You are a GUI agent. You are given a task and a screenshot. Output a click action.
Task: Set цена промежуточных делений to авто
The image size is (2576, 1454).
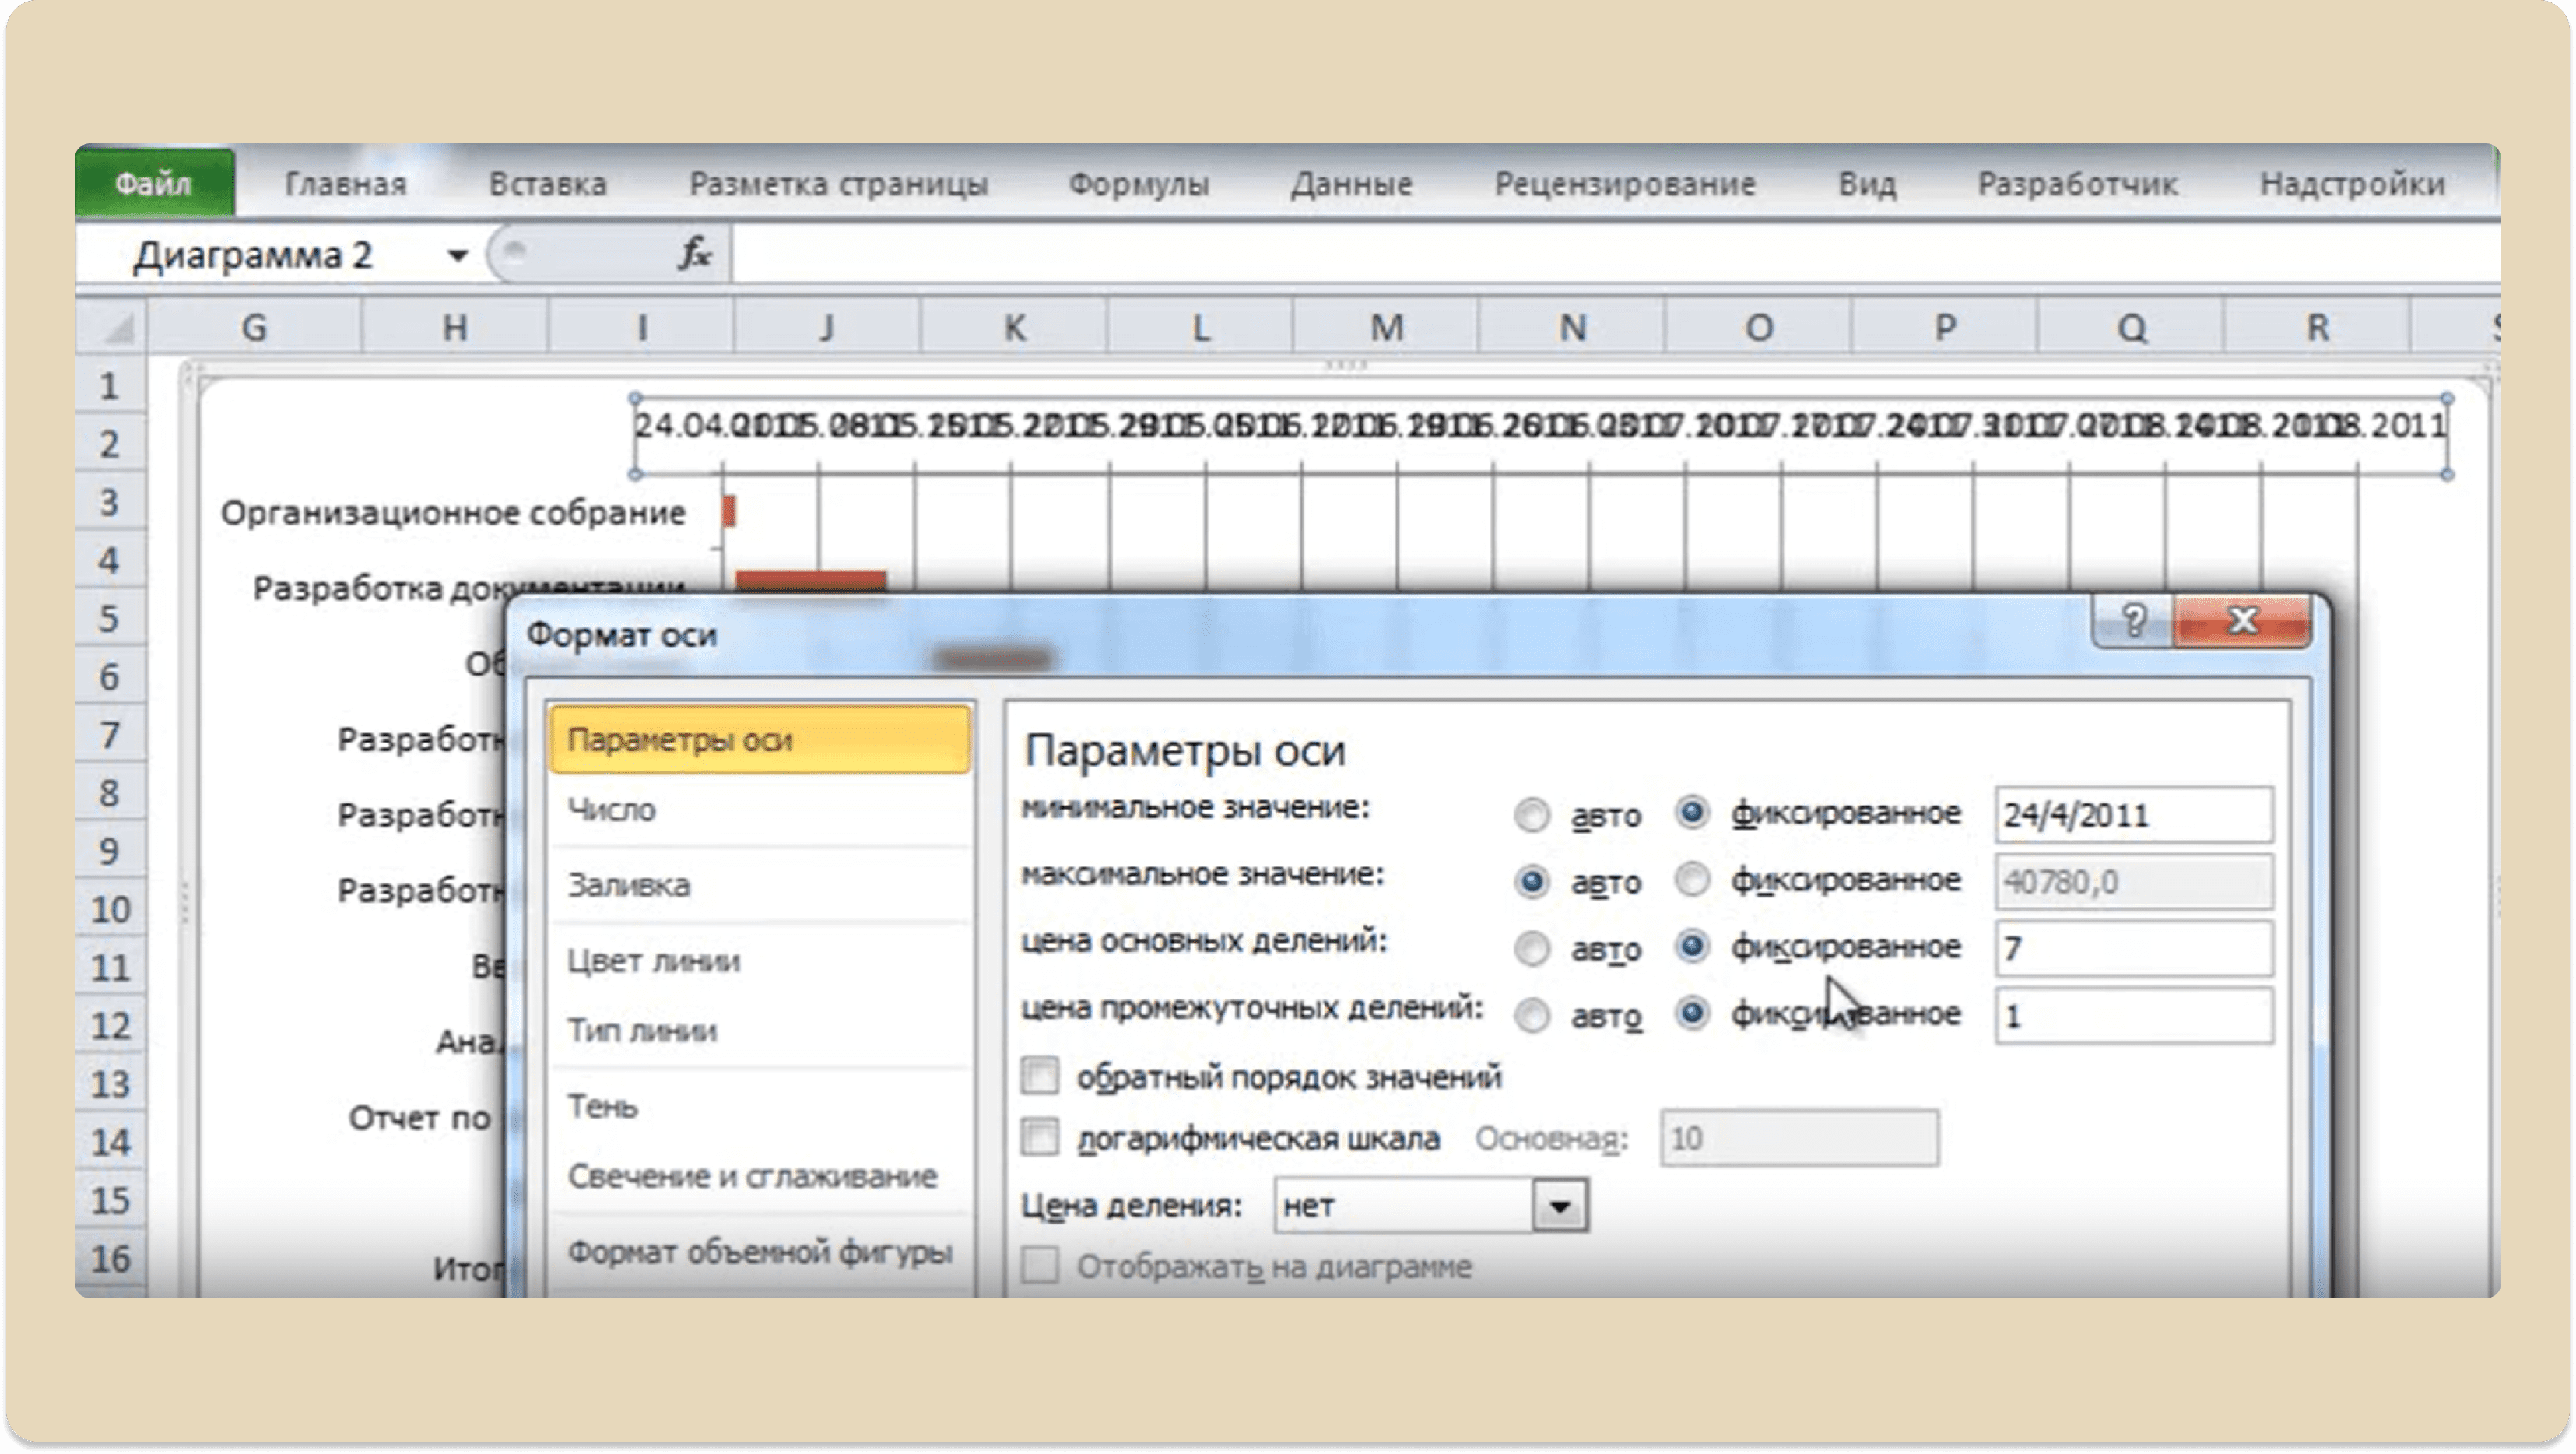click(x=1532, y=1016)
